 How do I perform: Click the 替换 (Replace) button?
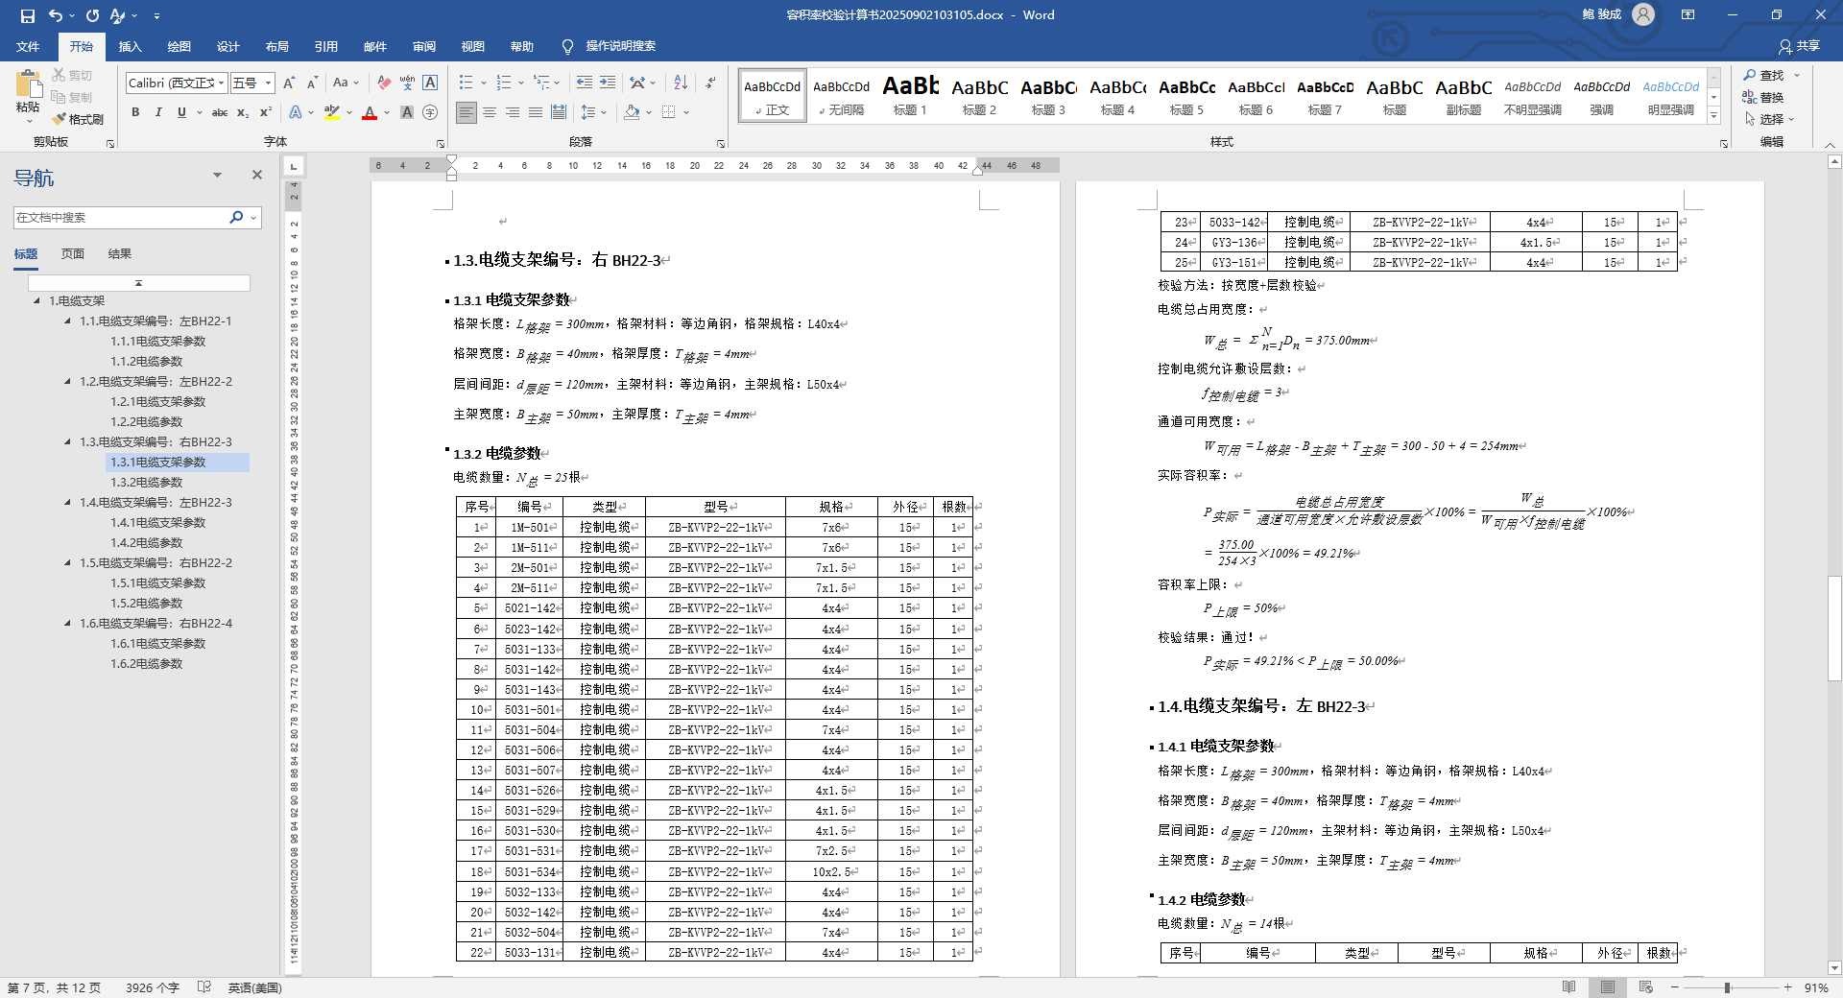click(x=1763, y=97)
